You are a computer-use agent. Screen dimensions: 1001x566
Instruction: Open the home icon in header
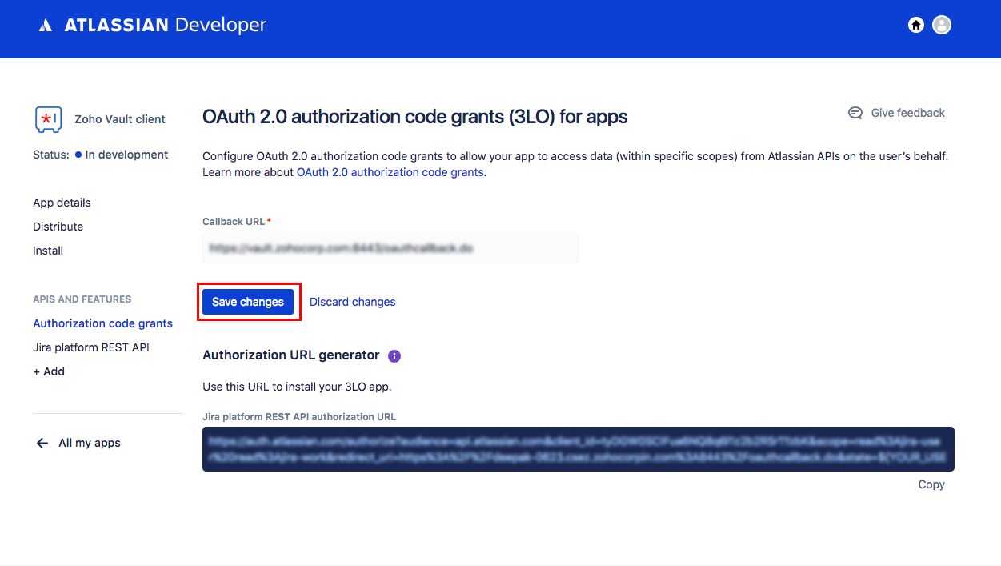tap(916, 25)
